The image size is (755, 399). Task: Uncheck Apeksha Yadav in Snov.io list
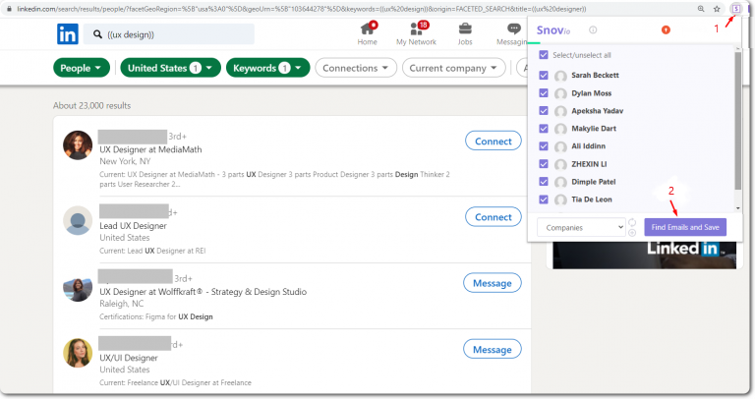(x=544, y=111)
